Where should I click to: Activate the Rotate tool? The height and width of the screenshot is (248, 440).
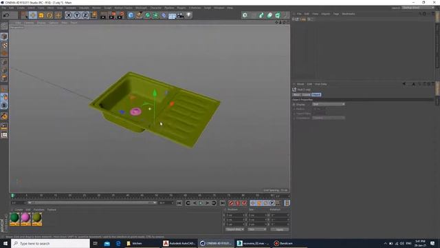click(49, 15)
